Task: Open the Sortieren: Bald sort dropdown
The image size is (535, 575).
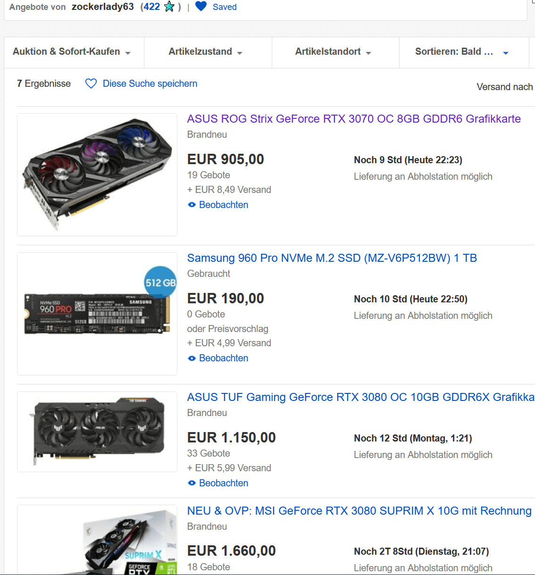Action: click(x=462, y=52)
